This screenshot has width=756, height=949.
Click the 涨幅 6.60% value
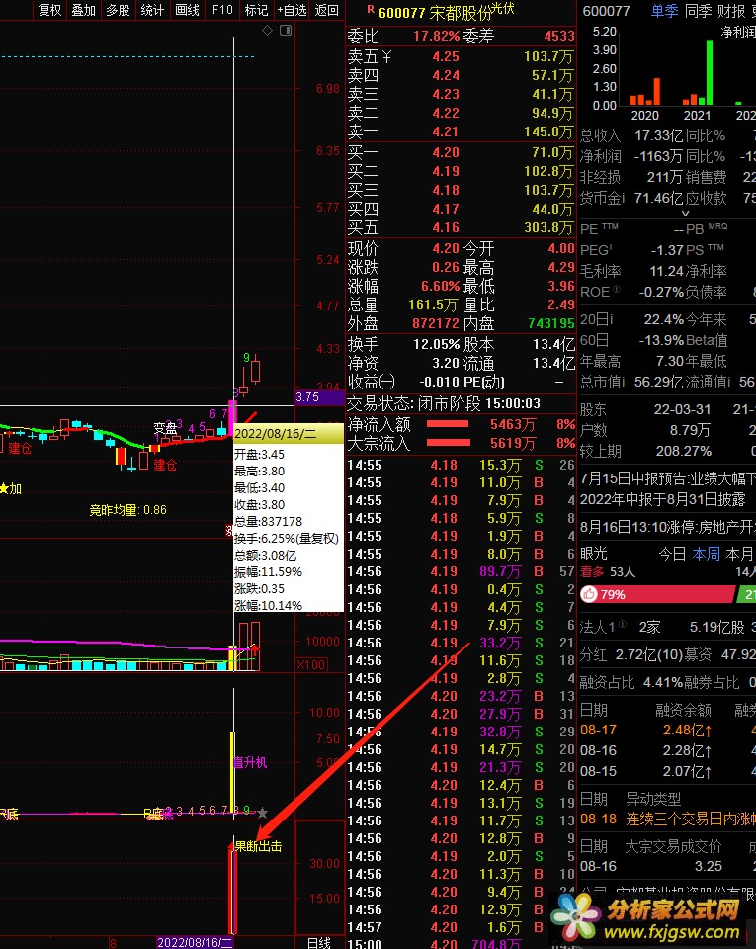tap(441, 286)
